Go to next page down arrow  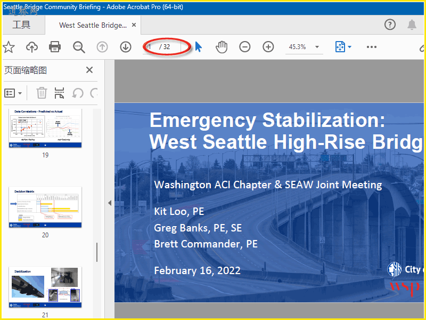tap(126, 47)
